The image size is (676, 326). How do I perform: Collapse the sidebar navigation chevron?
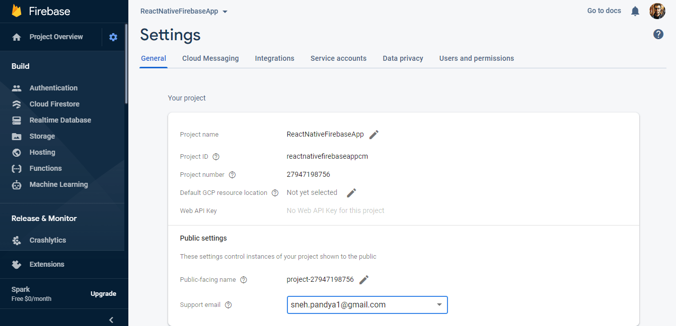(x=111, y=319)
